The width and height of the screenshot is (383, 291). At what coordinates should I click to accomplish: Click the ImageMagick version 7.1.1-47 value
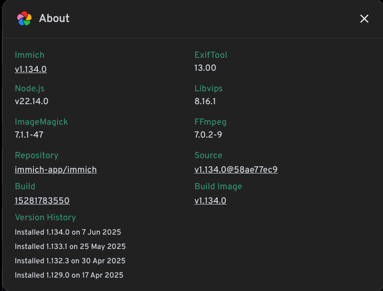point(29,135)
